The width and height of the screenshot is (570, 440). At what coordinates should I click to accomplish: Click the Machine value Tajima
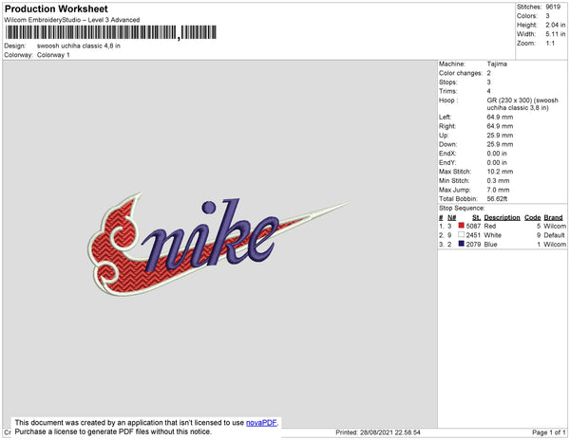(497, 64)
